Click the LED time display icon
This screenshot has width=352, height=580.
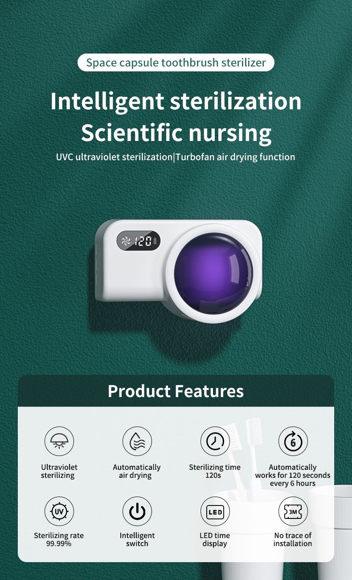pyautogui.click(x=215, y=511)
